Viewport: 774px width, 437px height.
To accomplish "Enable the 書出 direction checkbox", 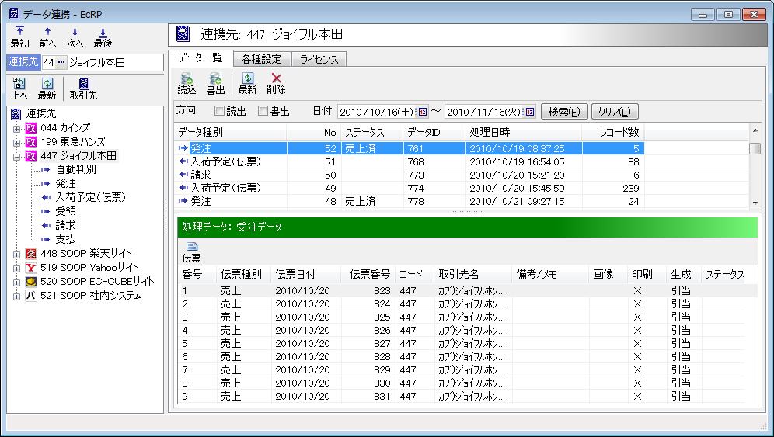I will coord(263,111).
